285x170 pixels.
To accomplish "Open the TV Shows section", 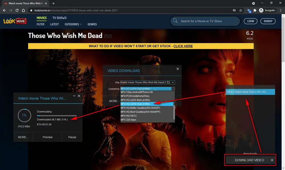I will pyautogui.click(x=60, y=18).
